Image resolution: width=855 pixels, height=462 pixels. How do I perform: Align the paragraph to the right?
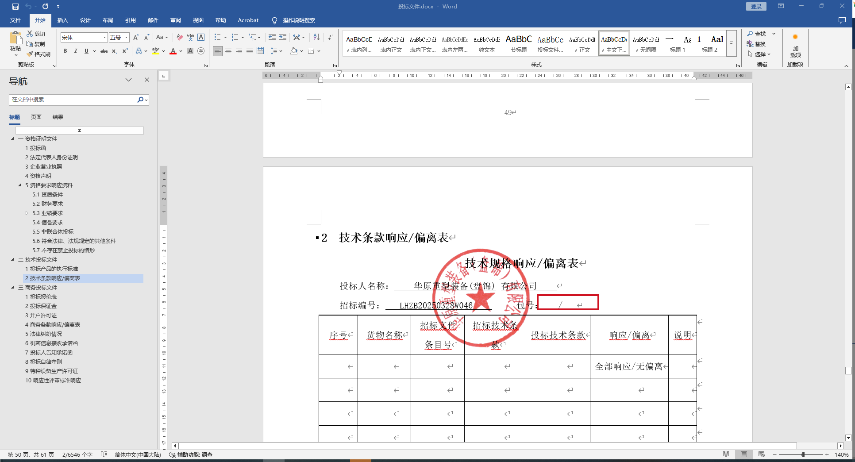pos(239,51)
